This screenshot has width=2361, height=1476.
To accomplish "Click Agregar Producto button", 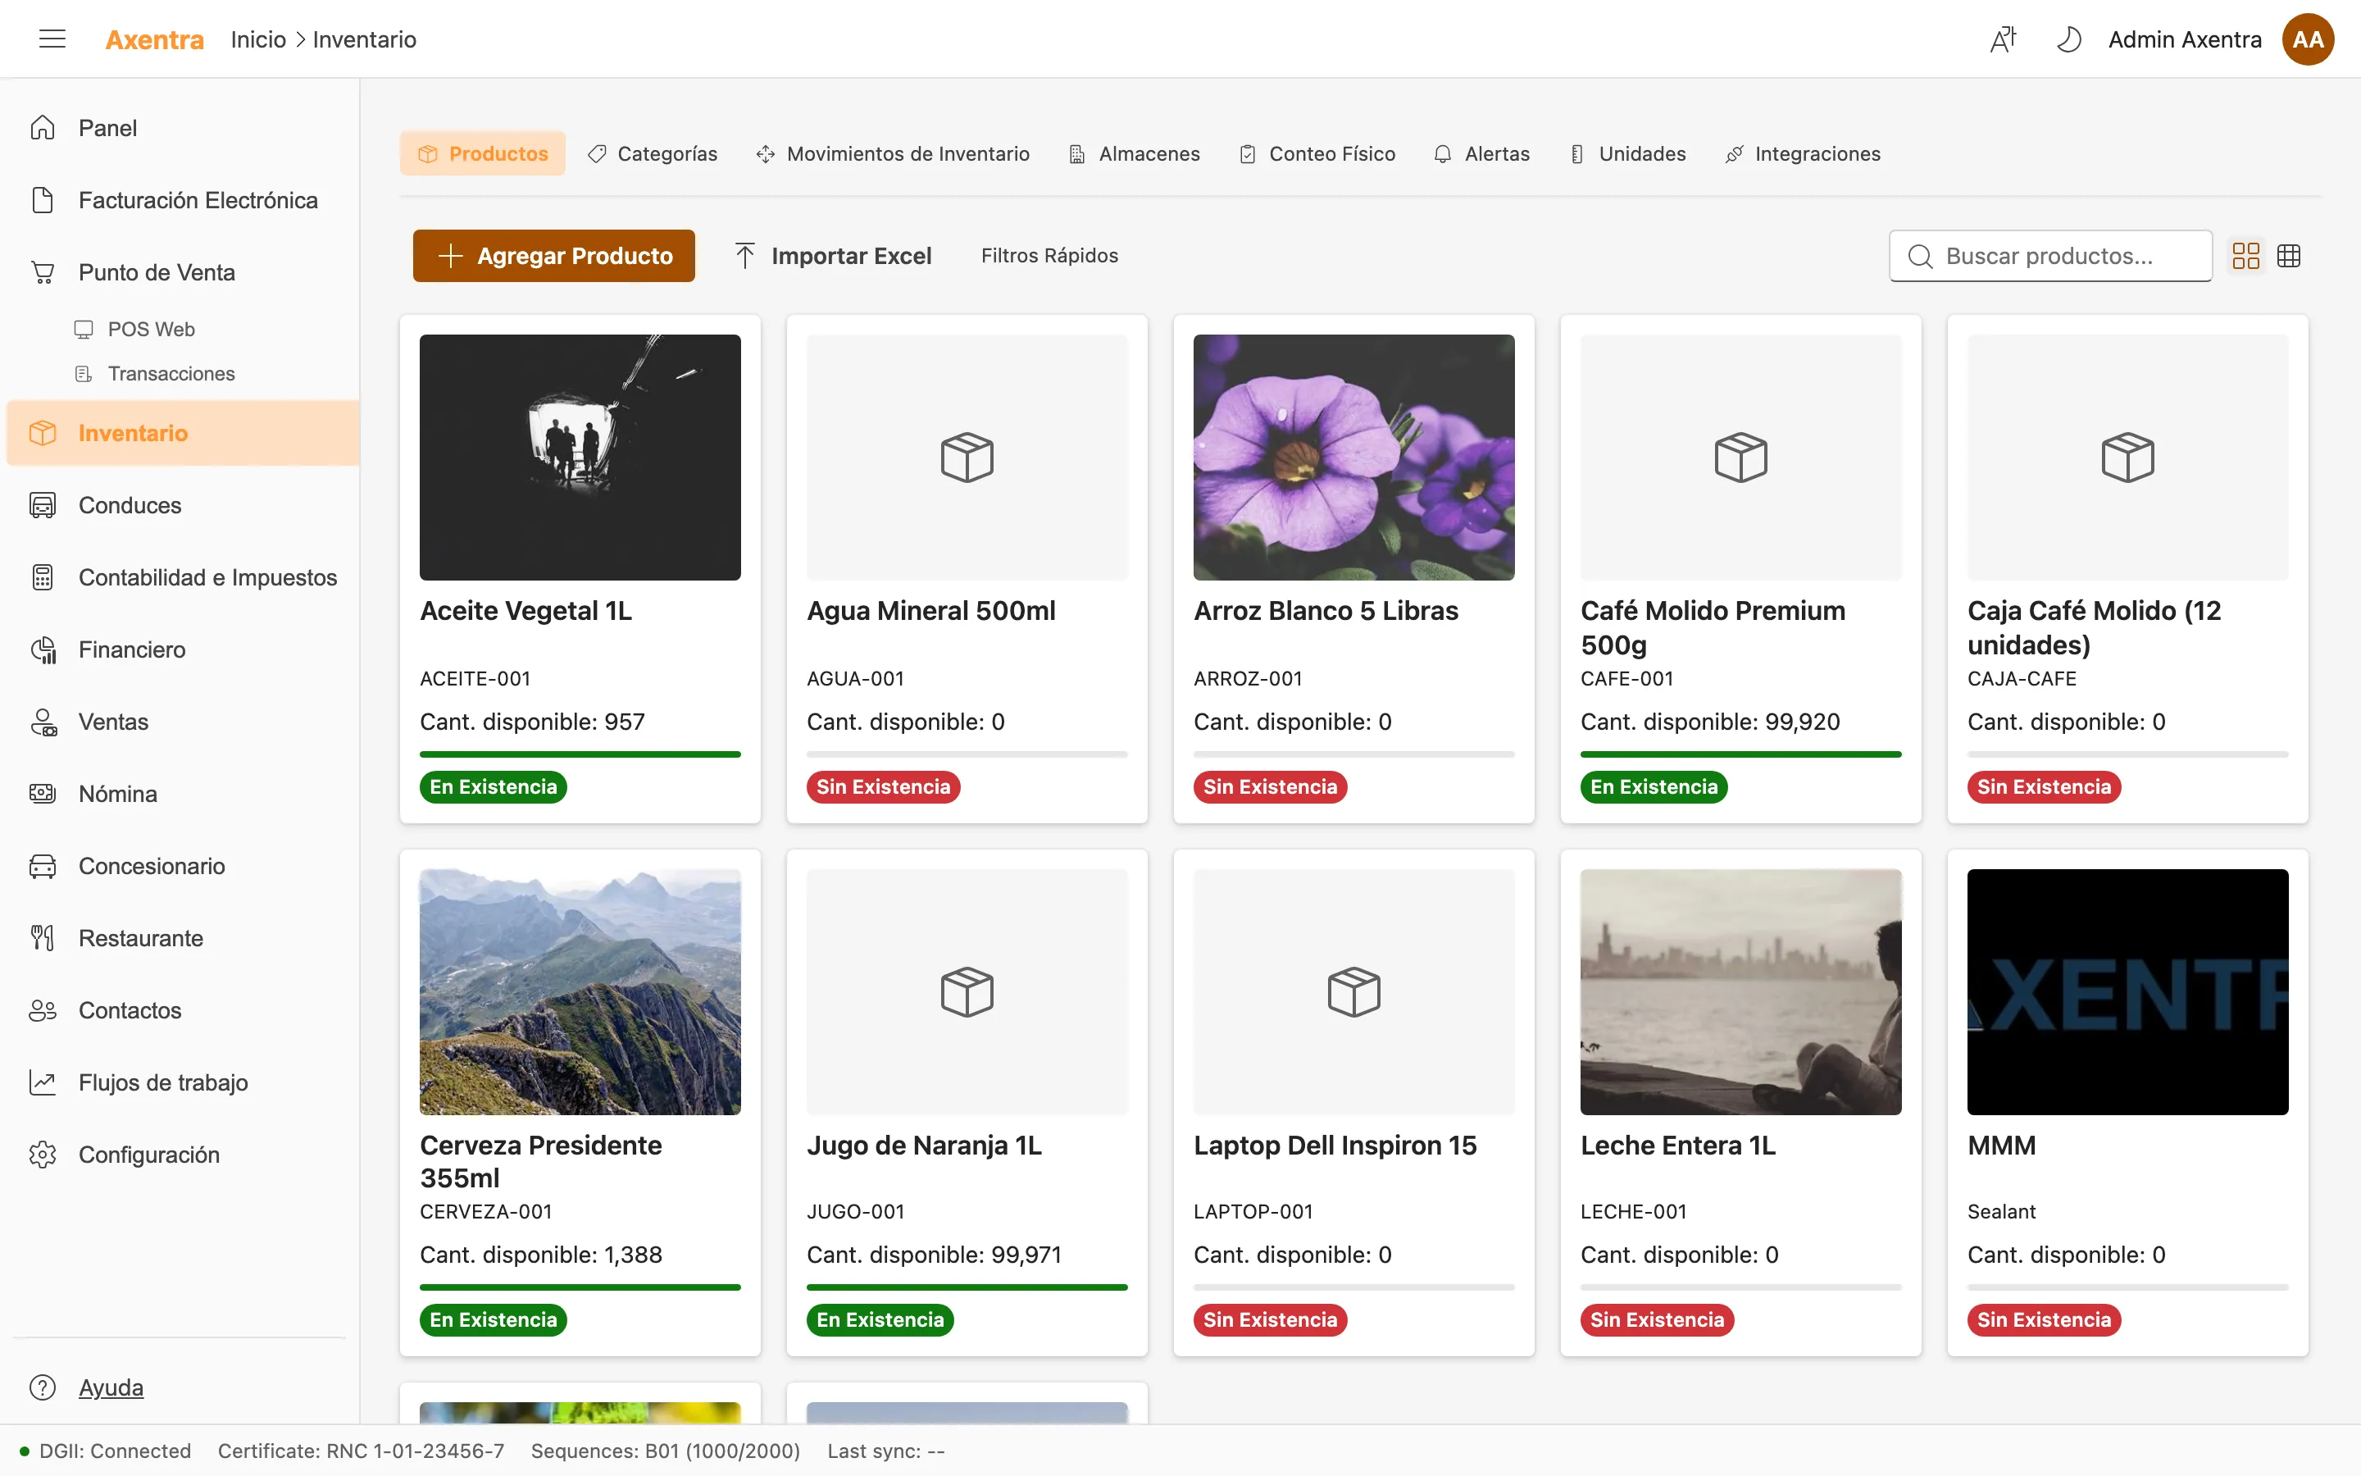I will (x=554, y=256).
